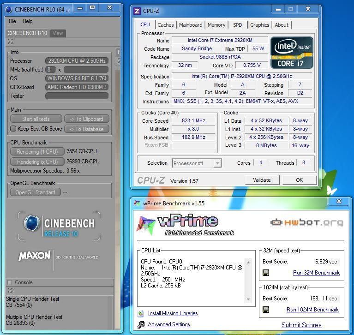
Task: Minimize the CPU-Z window
Action: [278, 9]
